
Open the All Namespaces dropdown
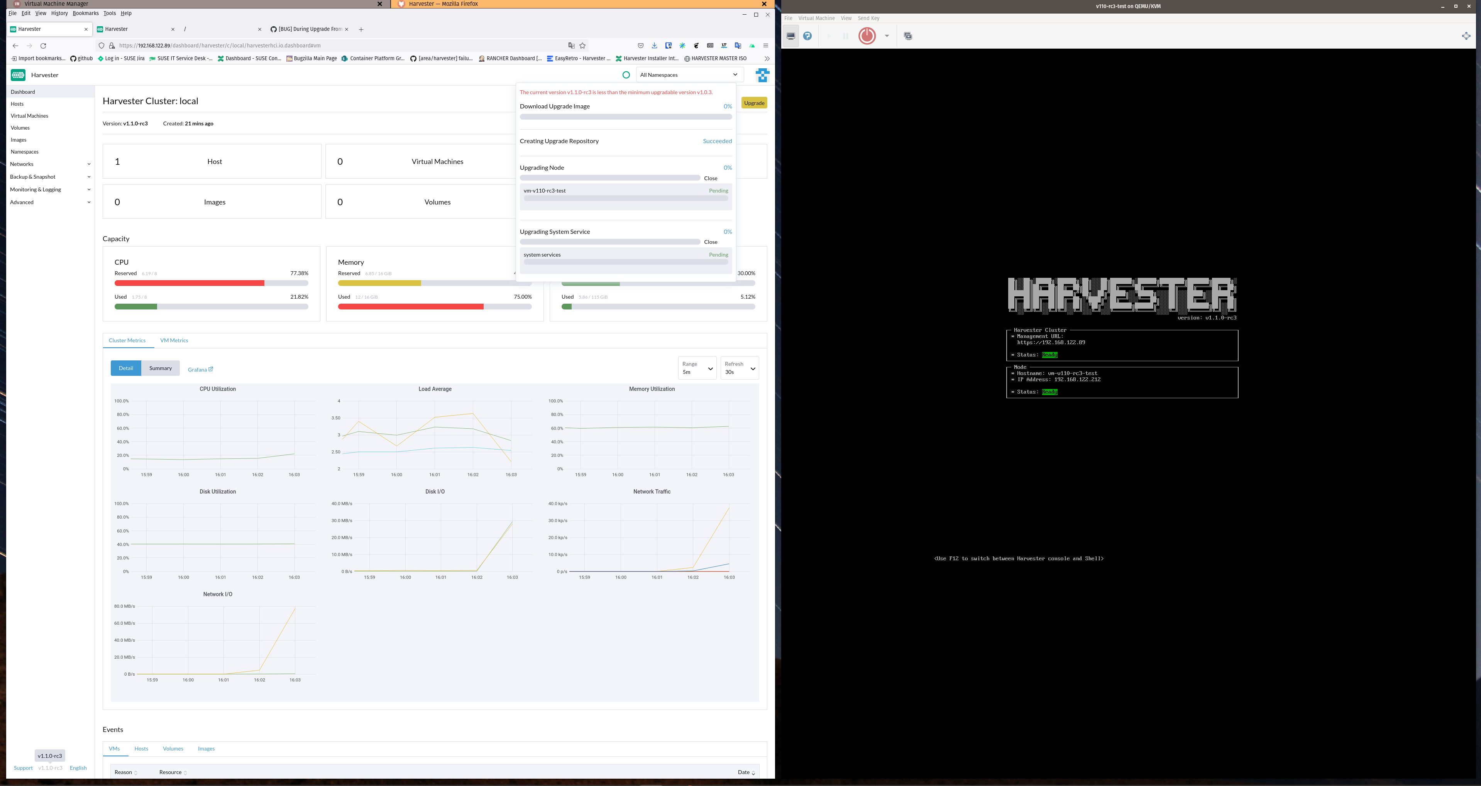click(x=689, y=75)
